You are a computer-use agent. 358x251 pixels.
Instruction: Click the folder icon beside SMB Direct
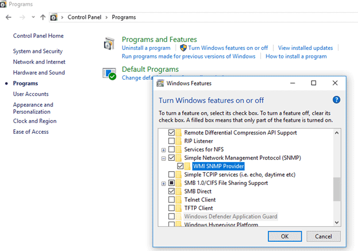click(179, 191)
